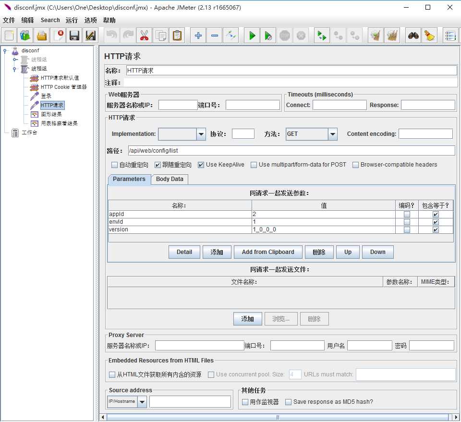Click Web服务器 服务器名称或IP field
Image resolution: width=461 pixels, height=422 pixels.
pyautogui.click(x=178, y=105)
